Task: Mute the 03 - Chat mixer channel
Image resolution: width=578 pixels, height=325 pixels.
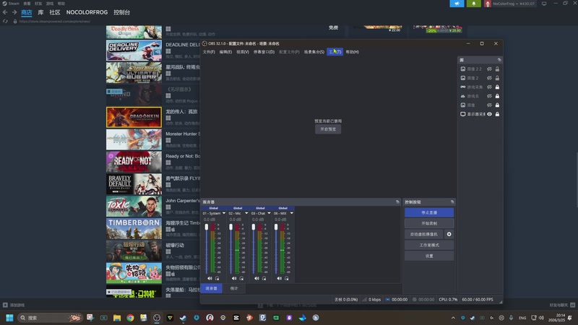Action: pos(256,279)
